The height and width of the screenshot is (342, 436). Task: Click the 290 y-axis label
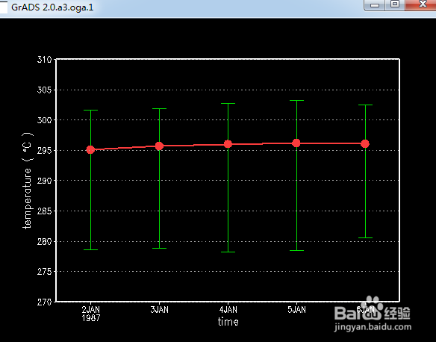[45, 181]
